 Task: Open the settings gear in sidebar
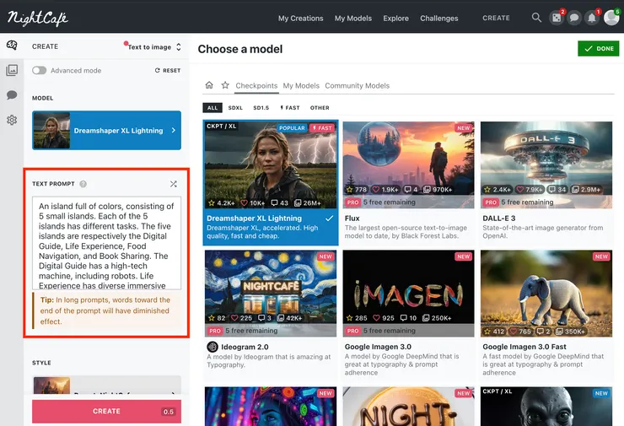coord(12,120)
